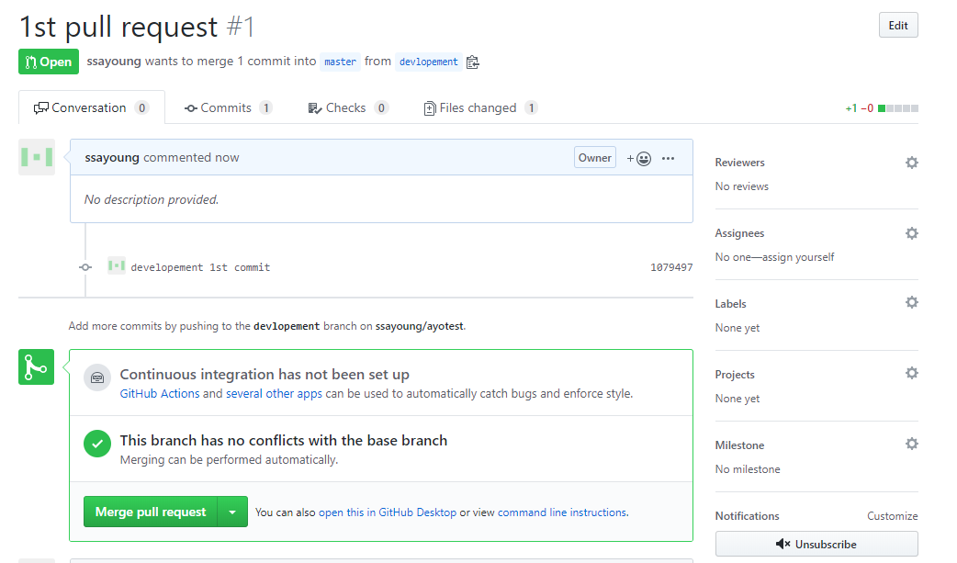Click the Checks tab checklist icon

coord(314,108)
